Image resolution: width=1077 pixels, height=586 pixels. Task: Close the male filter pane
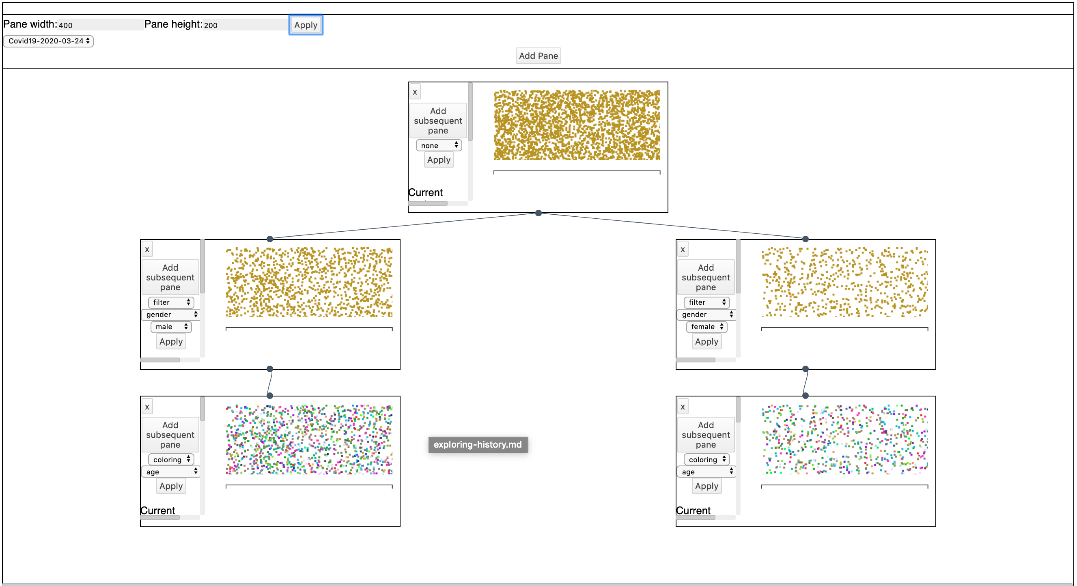coord(147,250)
